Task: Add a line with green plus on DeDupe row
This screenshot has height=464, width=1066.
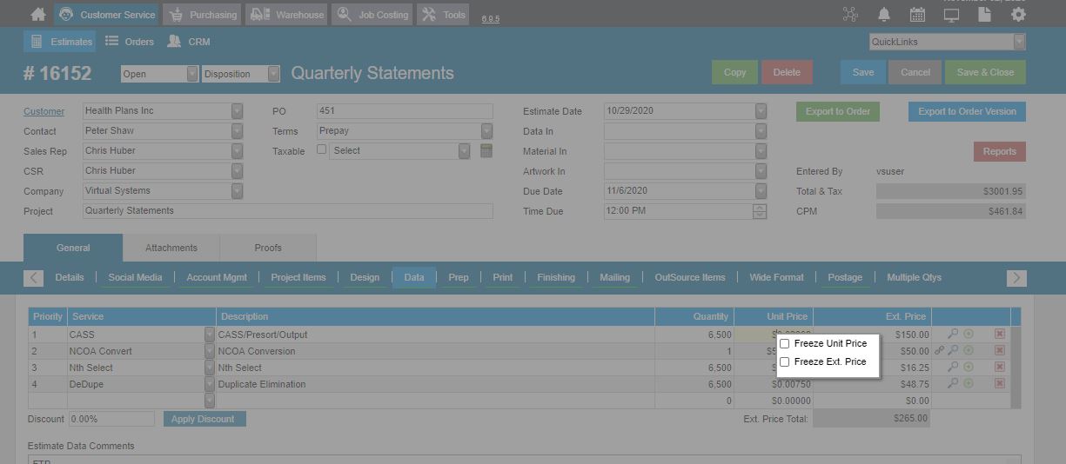Action: 969,383
